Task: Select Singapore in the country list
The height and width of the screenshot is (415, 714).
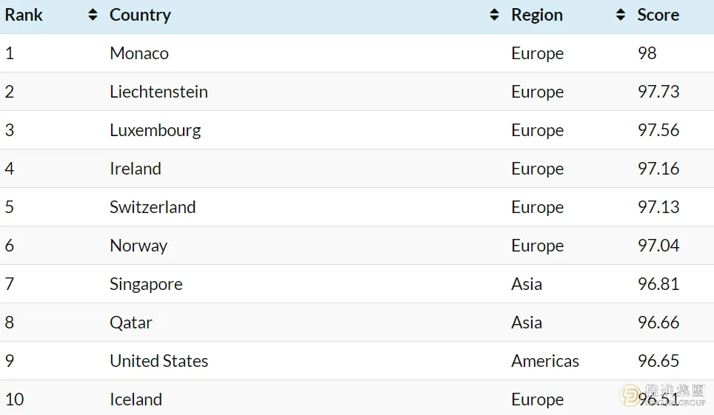Action: [x=146, y=285]
